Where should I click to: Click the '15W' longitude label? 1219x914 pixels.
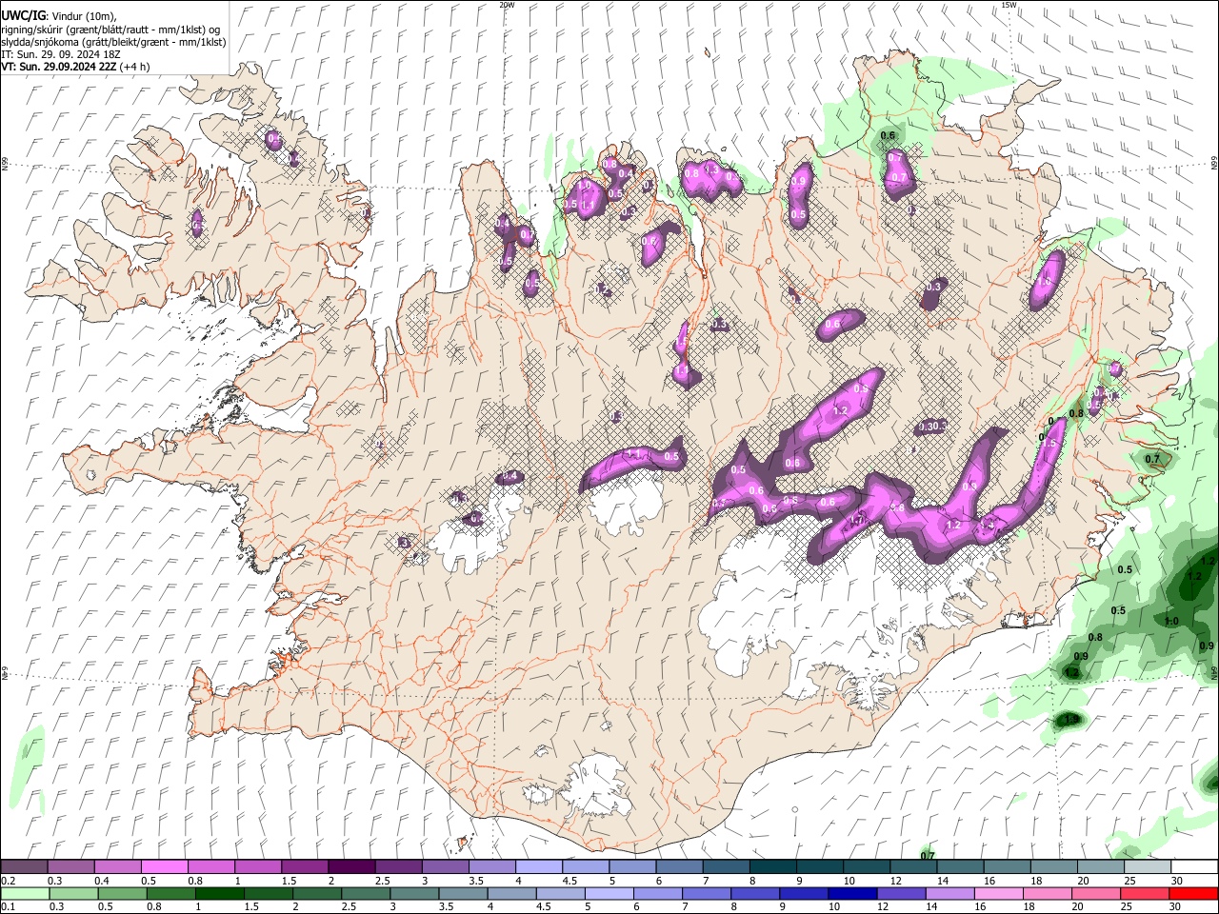[1009, 5]
